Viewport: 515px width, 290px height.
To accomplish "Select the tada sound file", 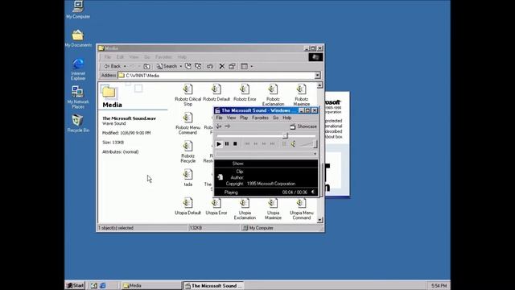I will [x=187, y=178].
